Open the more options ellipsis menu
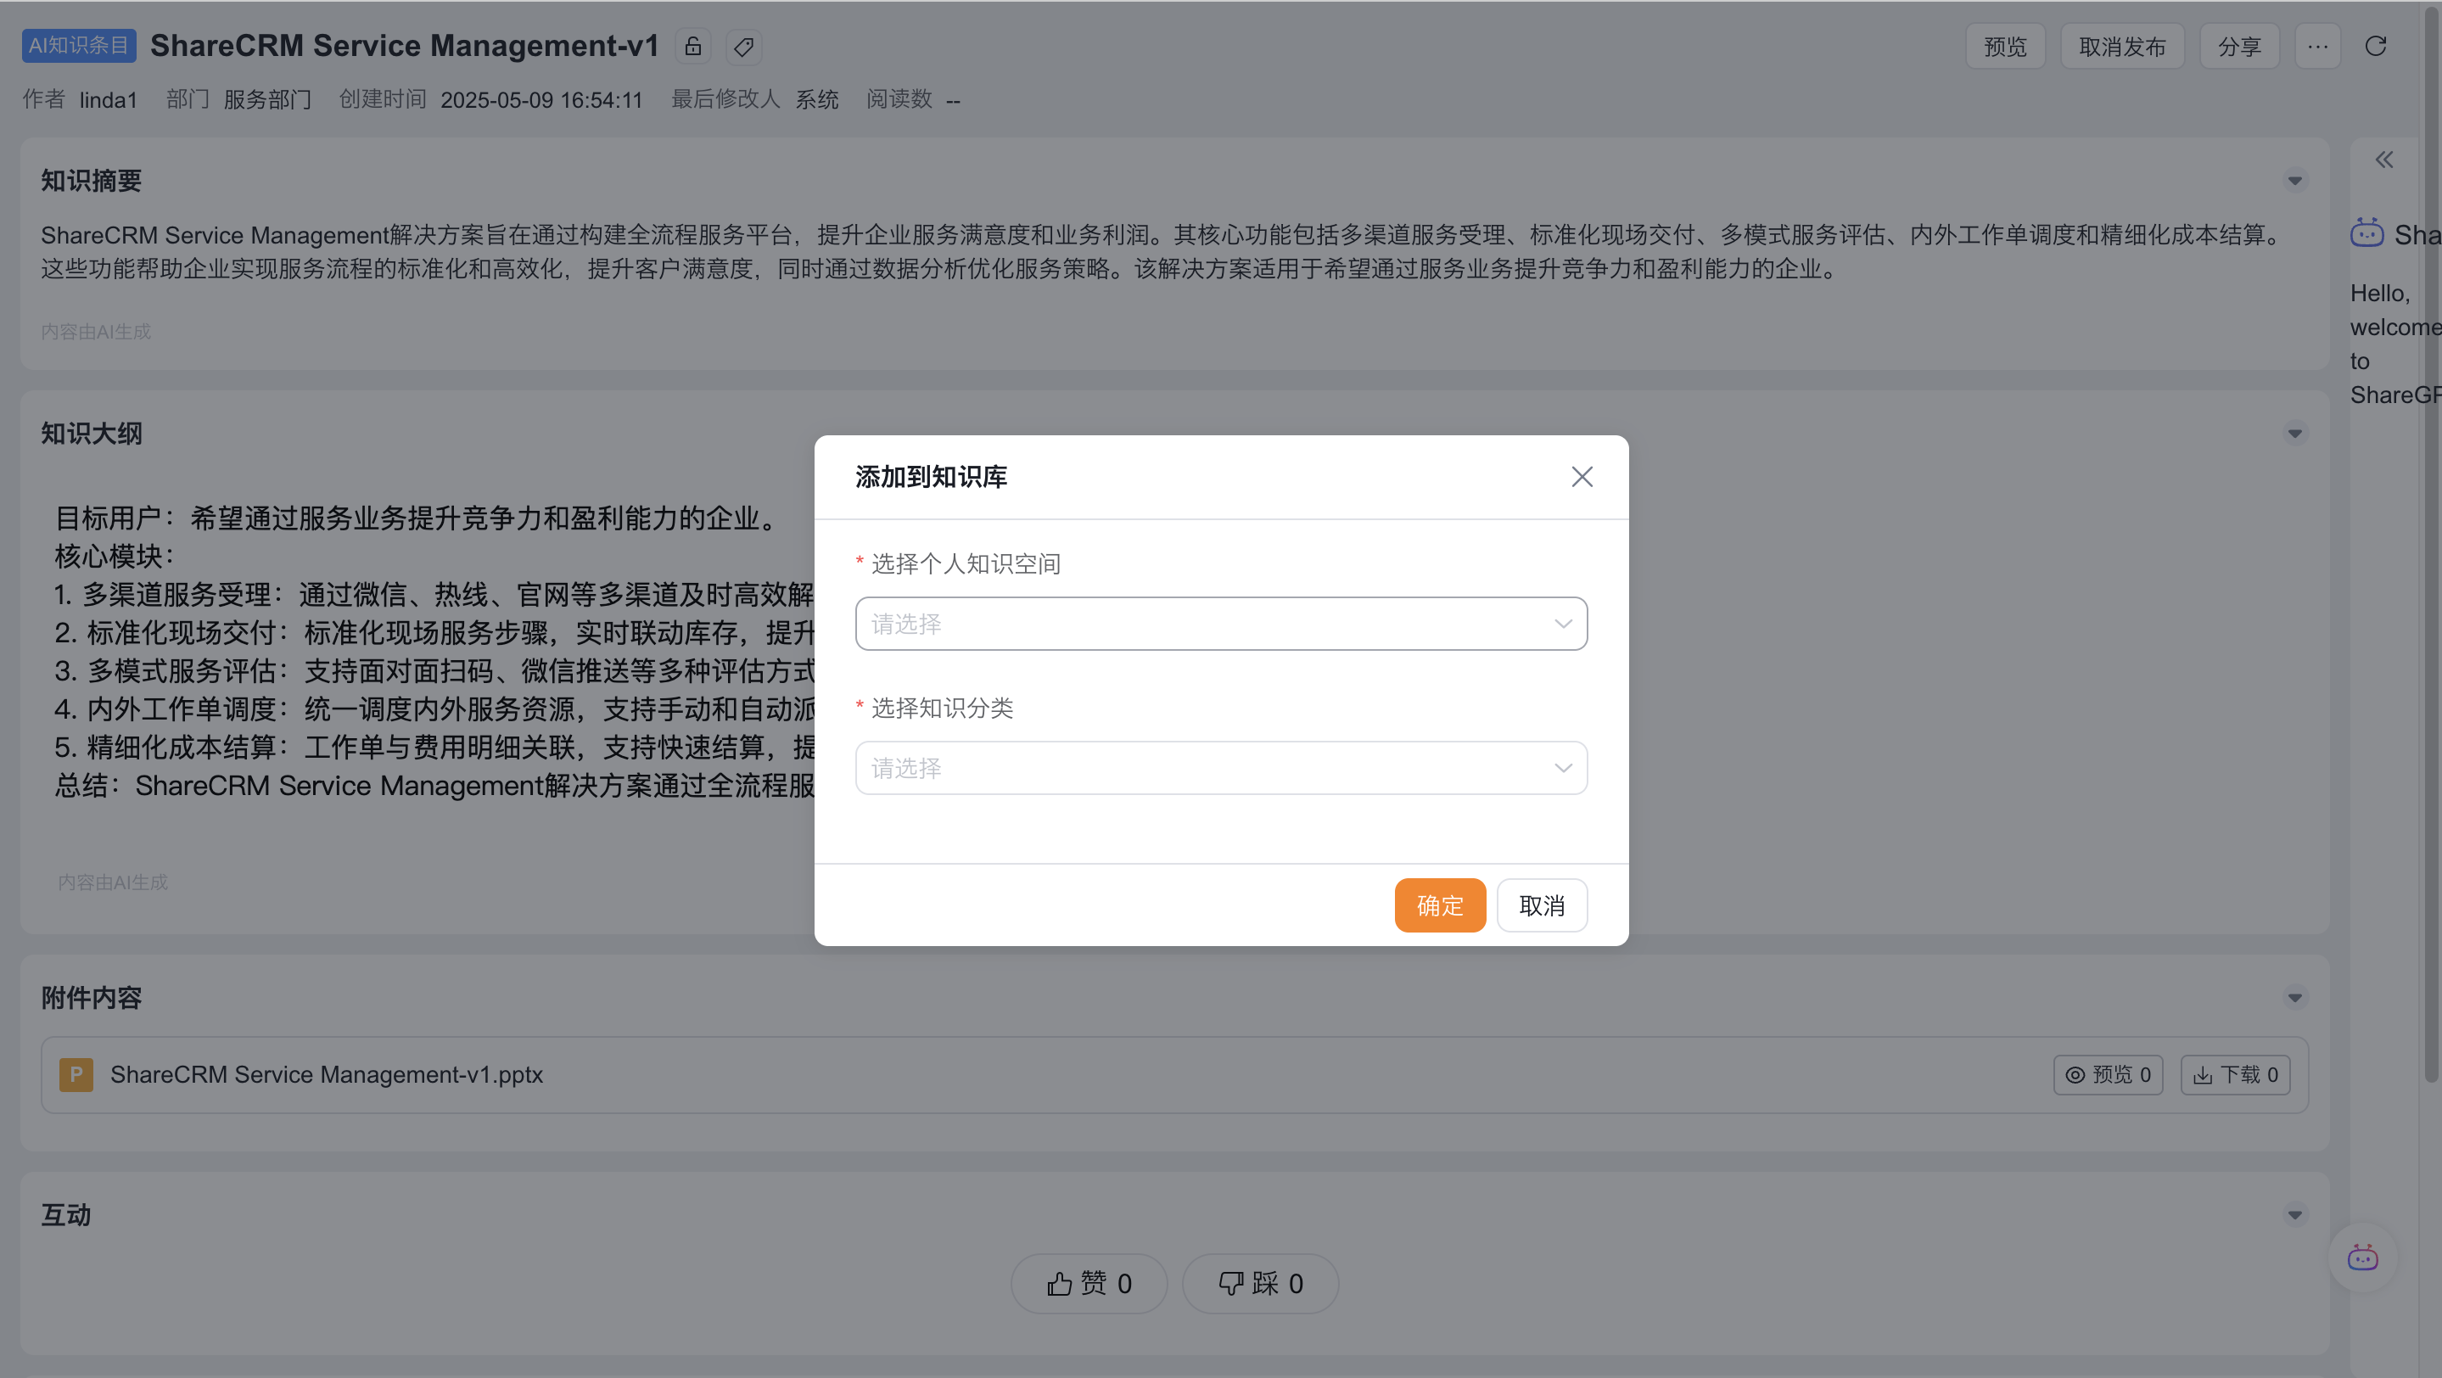This screenshot has width=2442, height=1378. coord(2317,47)
